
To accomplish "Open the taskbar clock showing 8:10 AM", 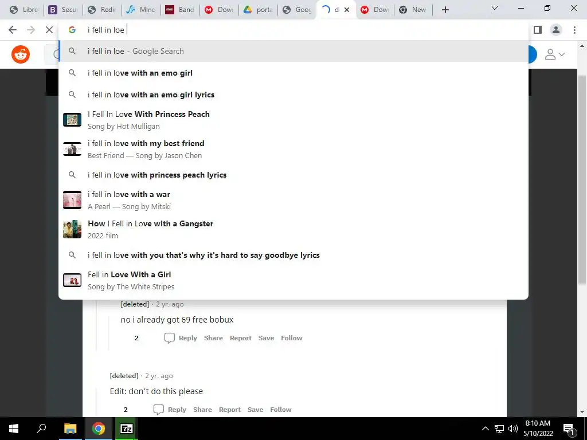I will (x=538, y=429).
